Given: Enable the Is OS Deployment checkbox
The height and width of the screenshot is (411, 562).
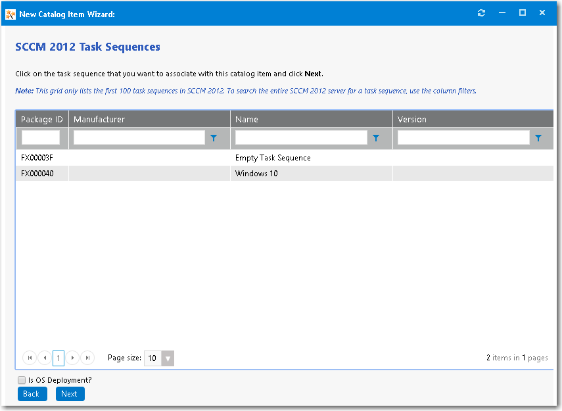Looking at the screenshot, I should coord(22,380).
